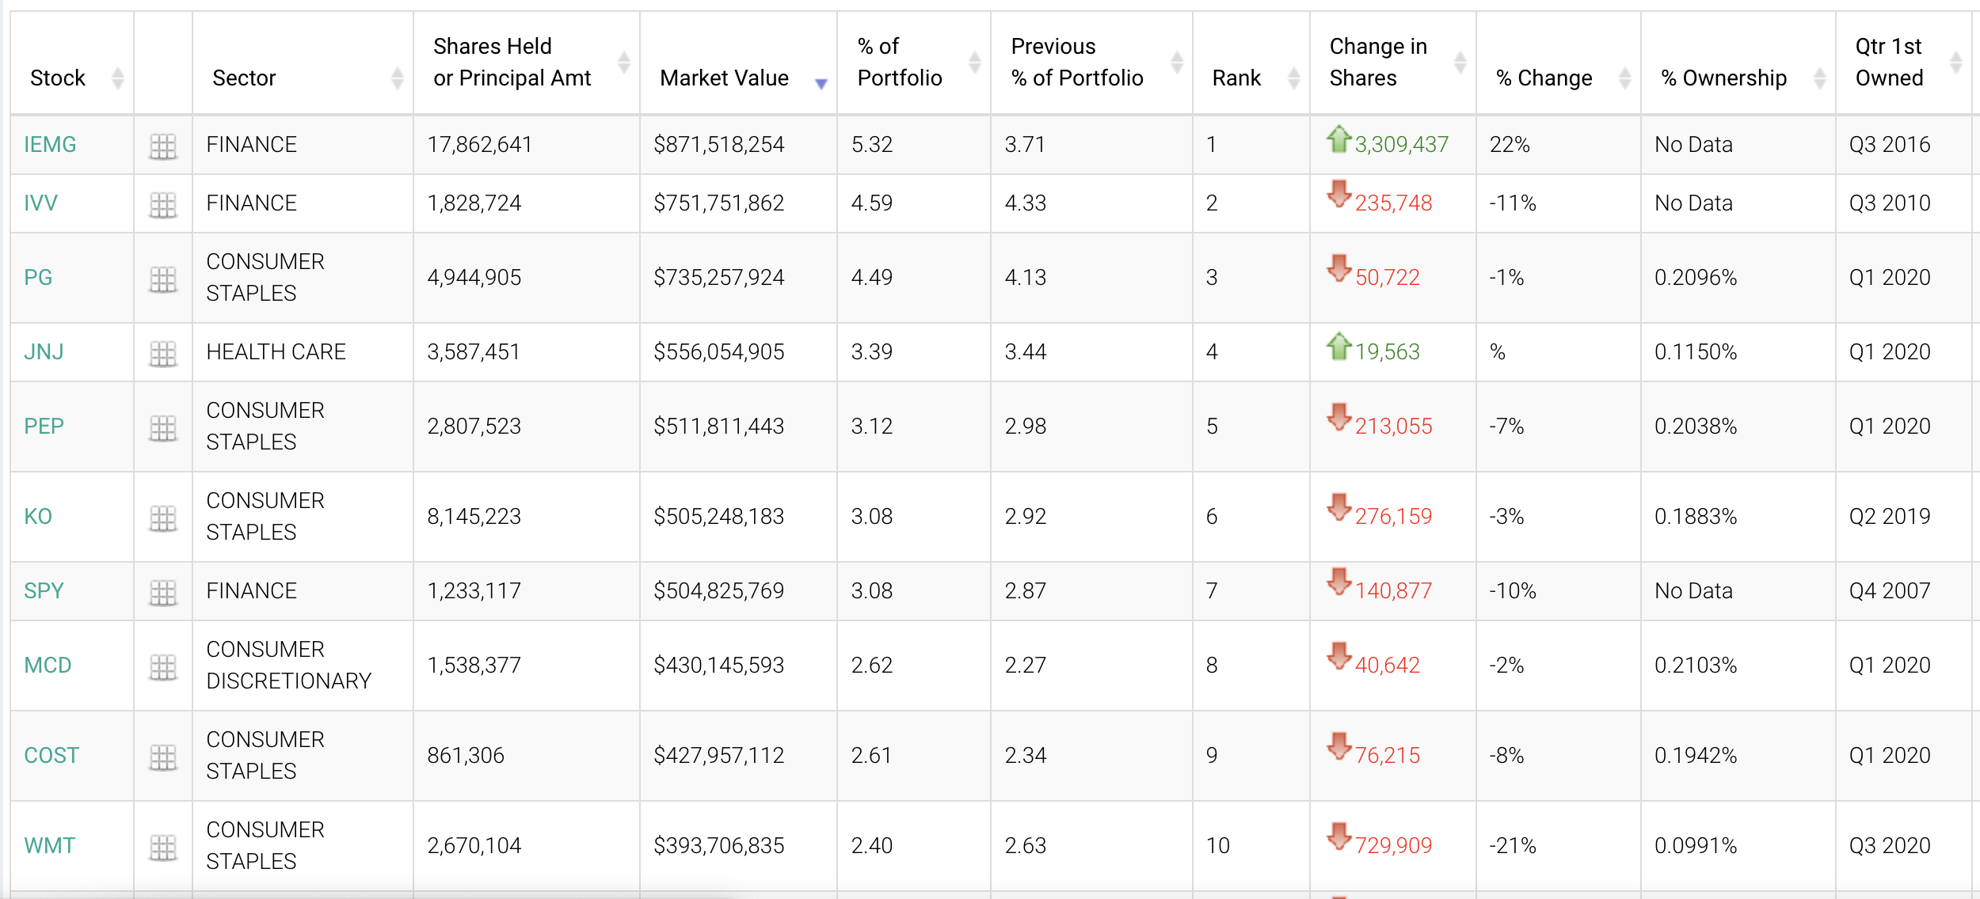Open the grid icon next to JNJ
This screenshot has width=1980, height=899.
pos(162,353)
